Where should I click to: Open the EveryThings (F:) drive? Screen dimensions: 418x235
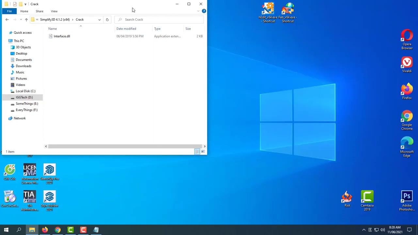[x=26, y=110]
